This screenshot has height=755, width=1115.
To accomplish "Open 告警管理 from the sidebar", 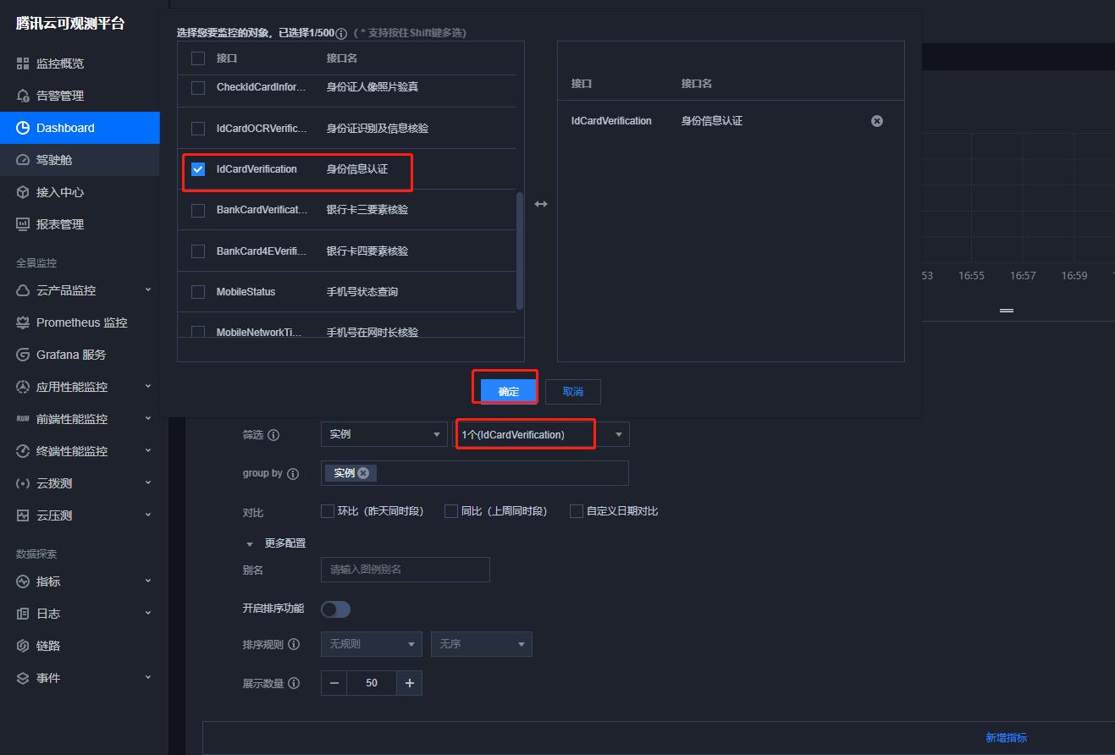I will 80,96.
